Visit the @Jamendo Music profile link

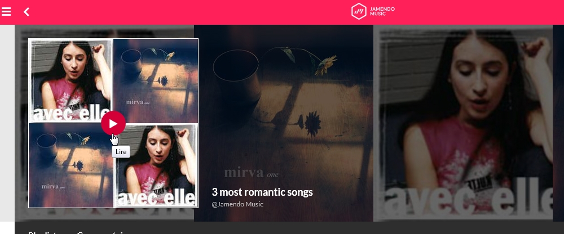point(237,204)
